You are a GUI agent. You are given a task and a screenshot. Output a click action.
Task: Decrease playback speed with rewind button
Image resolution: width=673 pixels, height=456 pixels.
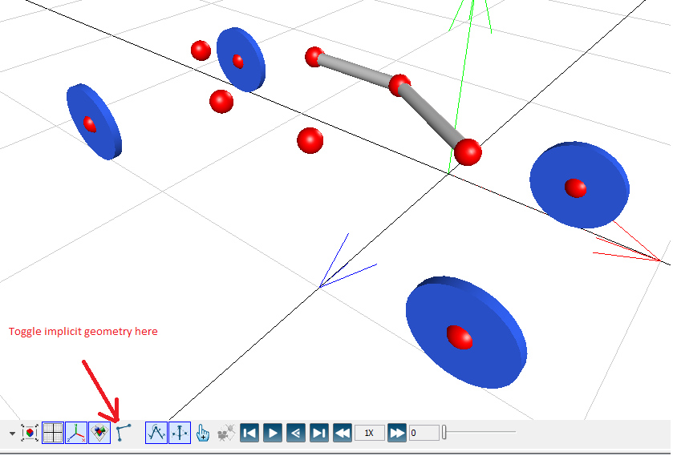point(343,434)
